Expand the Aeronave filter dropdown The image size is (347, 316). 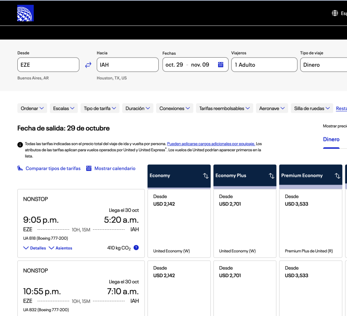coord(272,108)
